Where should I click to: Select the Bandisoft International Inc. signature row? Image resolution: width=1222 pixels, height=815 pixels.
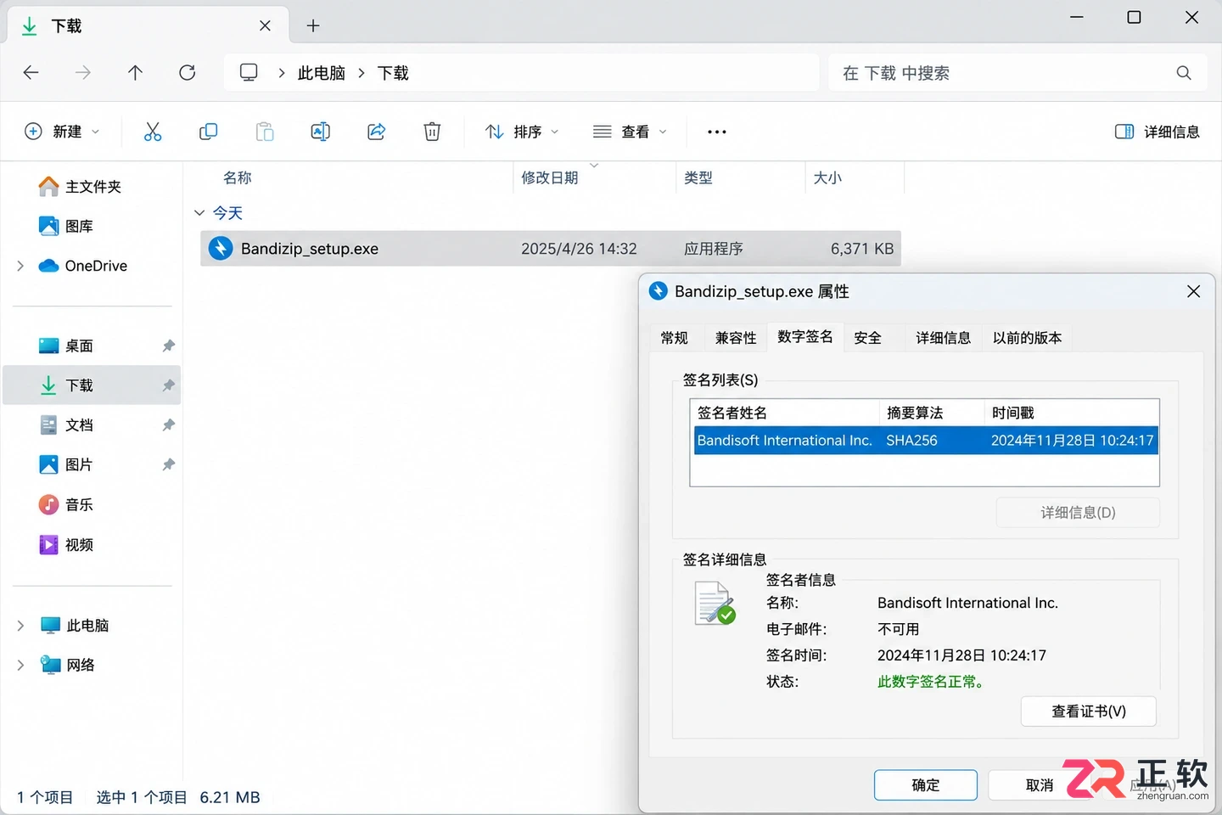(925, 441)
